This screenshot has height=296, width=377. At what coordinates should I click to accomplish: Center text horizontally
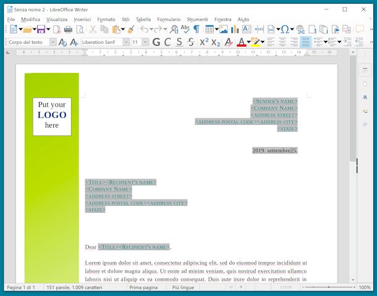click(x=282, y=42)
